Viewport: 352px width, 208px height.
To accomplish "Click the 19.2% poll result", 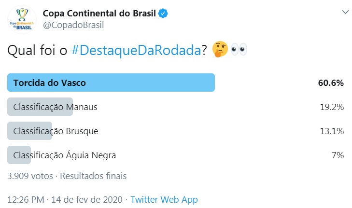I will pyautogui.click(x=332, y=107).
